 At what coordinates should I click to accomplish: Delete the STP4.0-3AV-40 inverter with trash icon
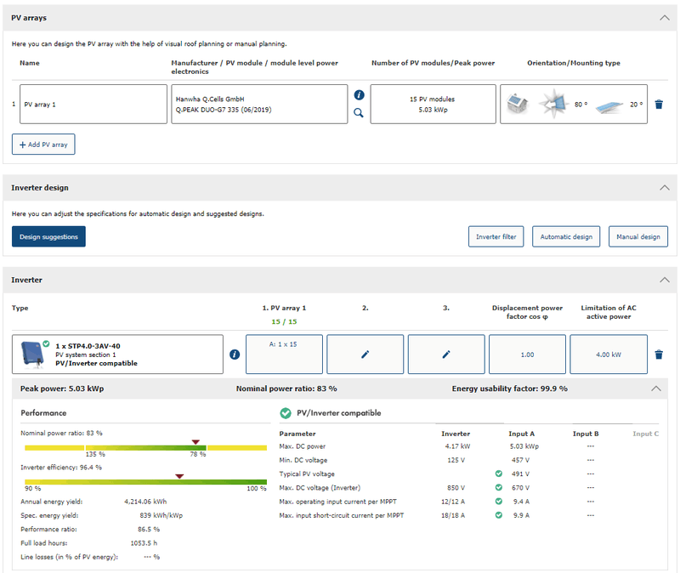click(659, 355)
